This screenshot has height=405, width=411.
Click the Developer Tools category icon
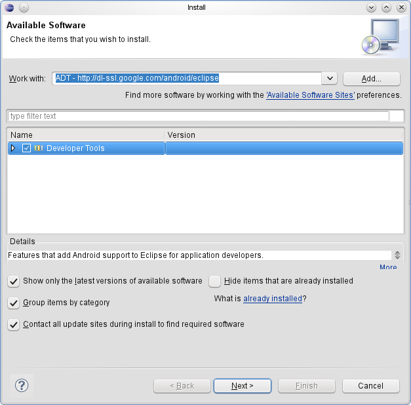coord(38,148)
